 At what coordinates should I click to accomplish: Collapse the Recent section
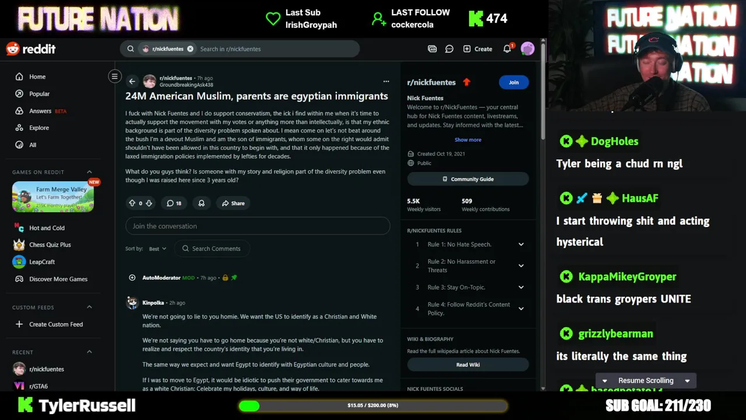pos(89,352)
